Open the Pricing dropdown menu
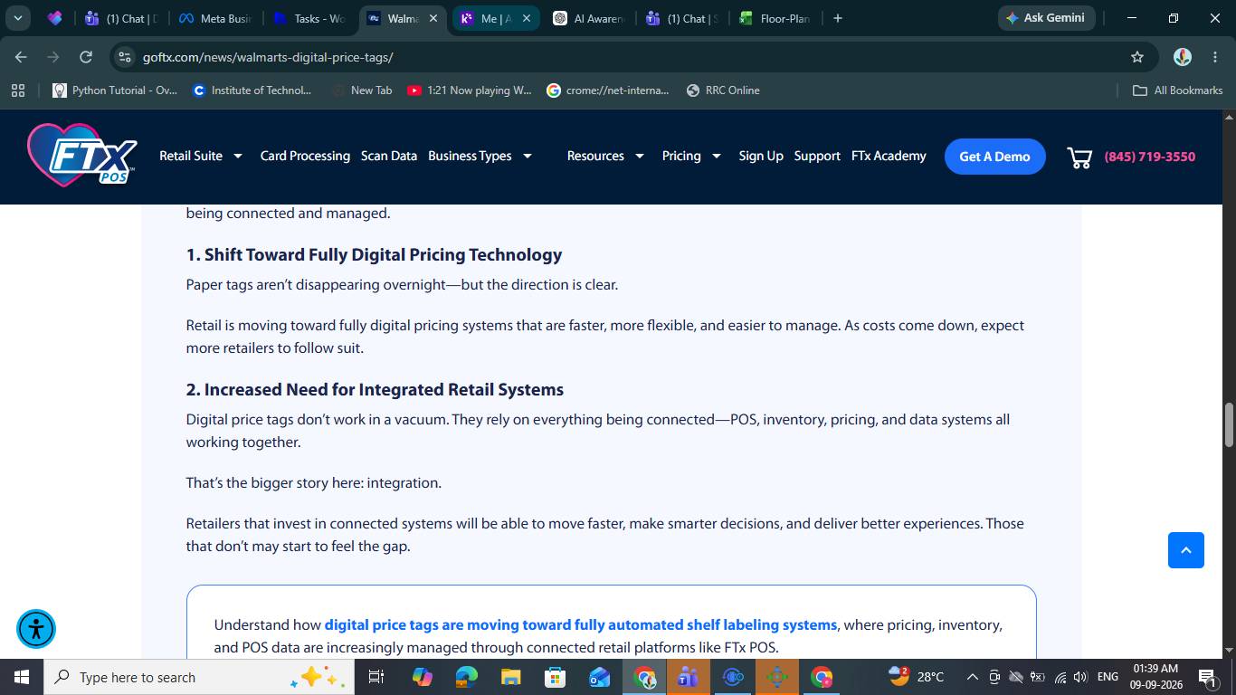The height and width of the screenshot is (695, 1236). [x=691, y=156]
